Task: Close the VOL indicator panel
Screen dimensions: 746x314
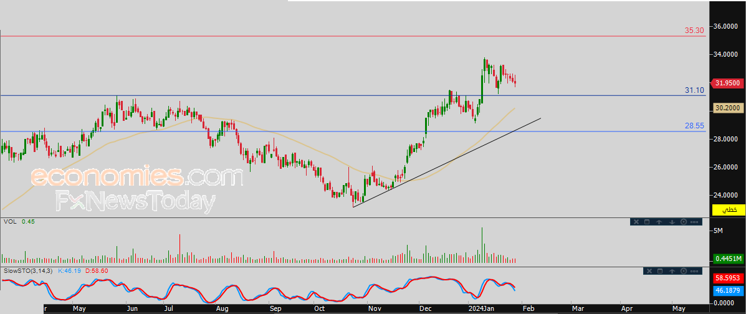Action: (636, 222)
